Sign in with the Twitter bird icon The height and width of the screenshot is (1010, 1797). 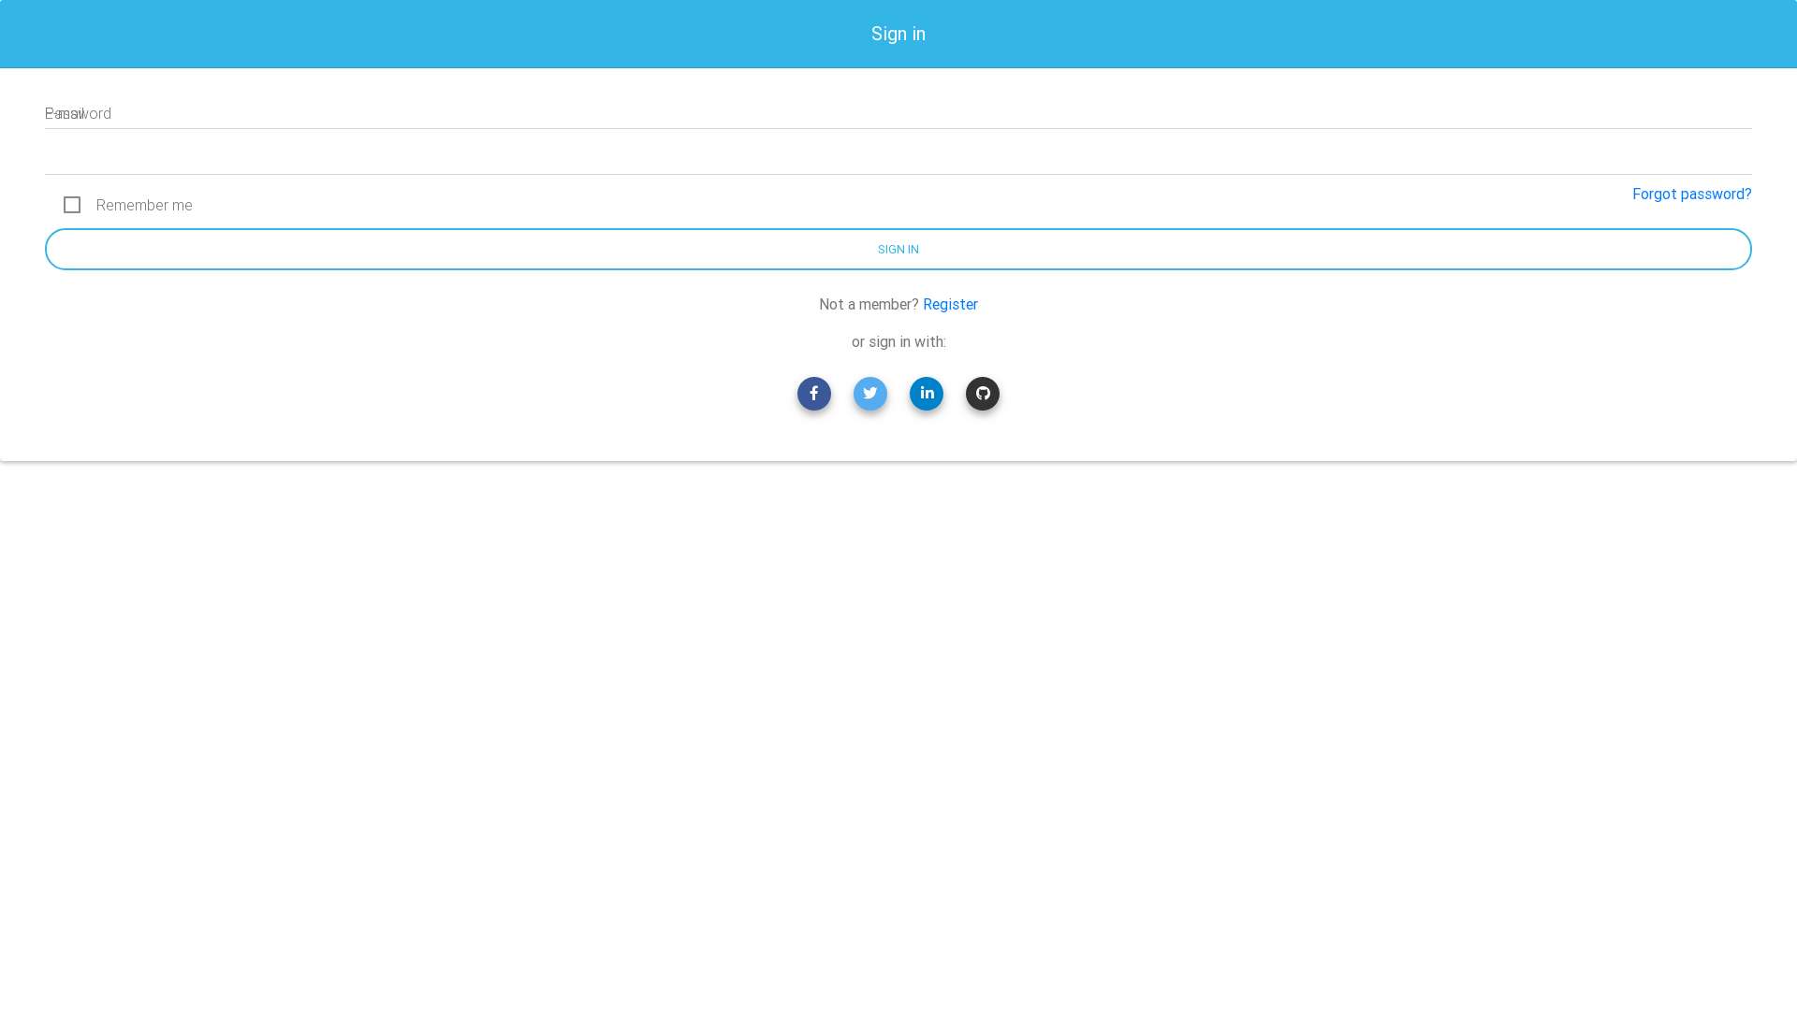coord(869,394)
